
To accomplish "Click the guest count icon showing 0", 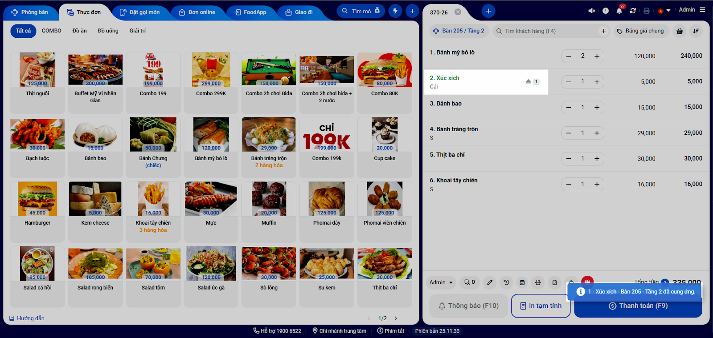I will (x=470, y=282).
